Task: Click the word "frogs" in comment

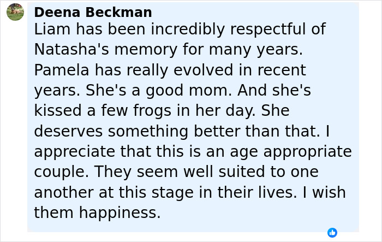Action: (x=152, y=110)
